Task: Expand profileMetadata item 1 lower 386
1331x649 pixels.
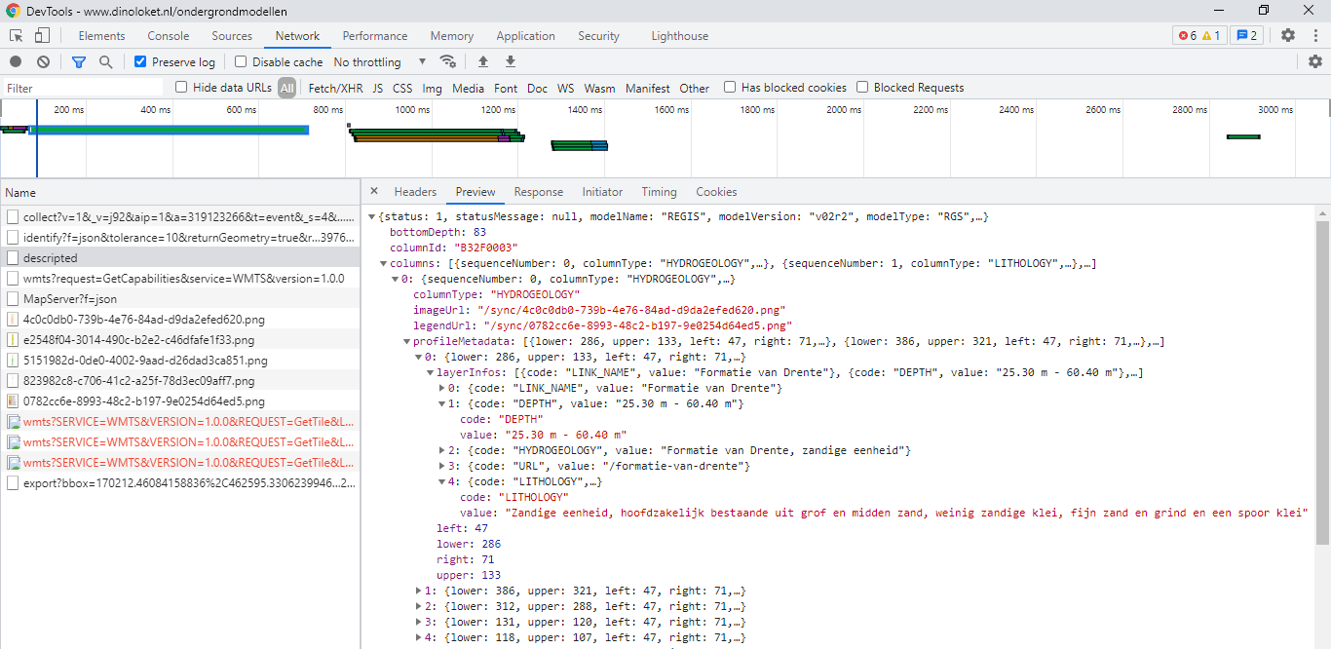Action: click(x=419, y=591)
